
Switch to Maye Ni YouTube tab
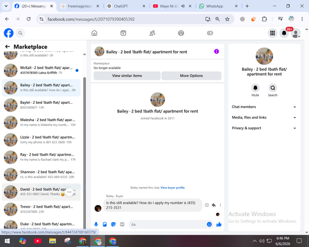172,6
